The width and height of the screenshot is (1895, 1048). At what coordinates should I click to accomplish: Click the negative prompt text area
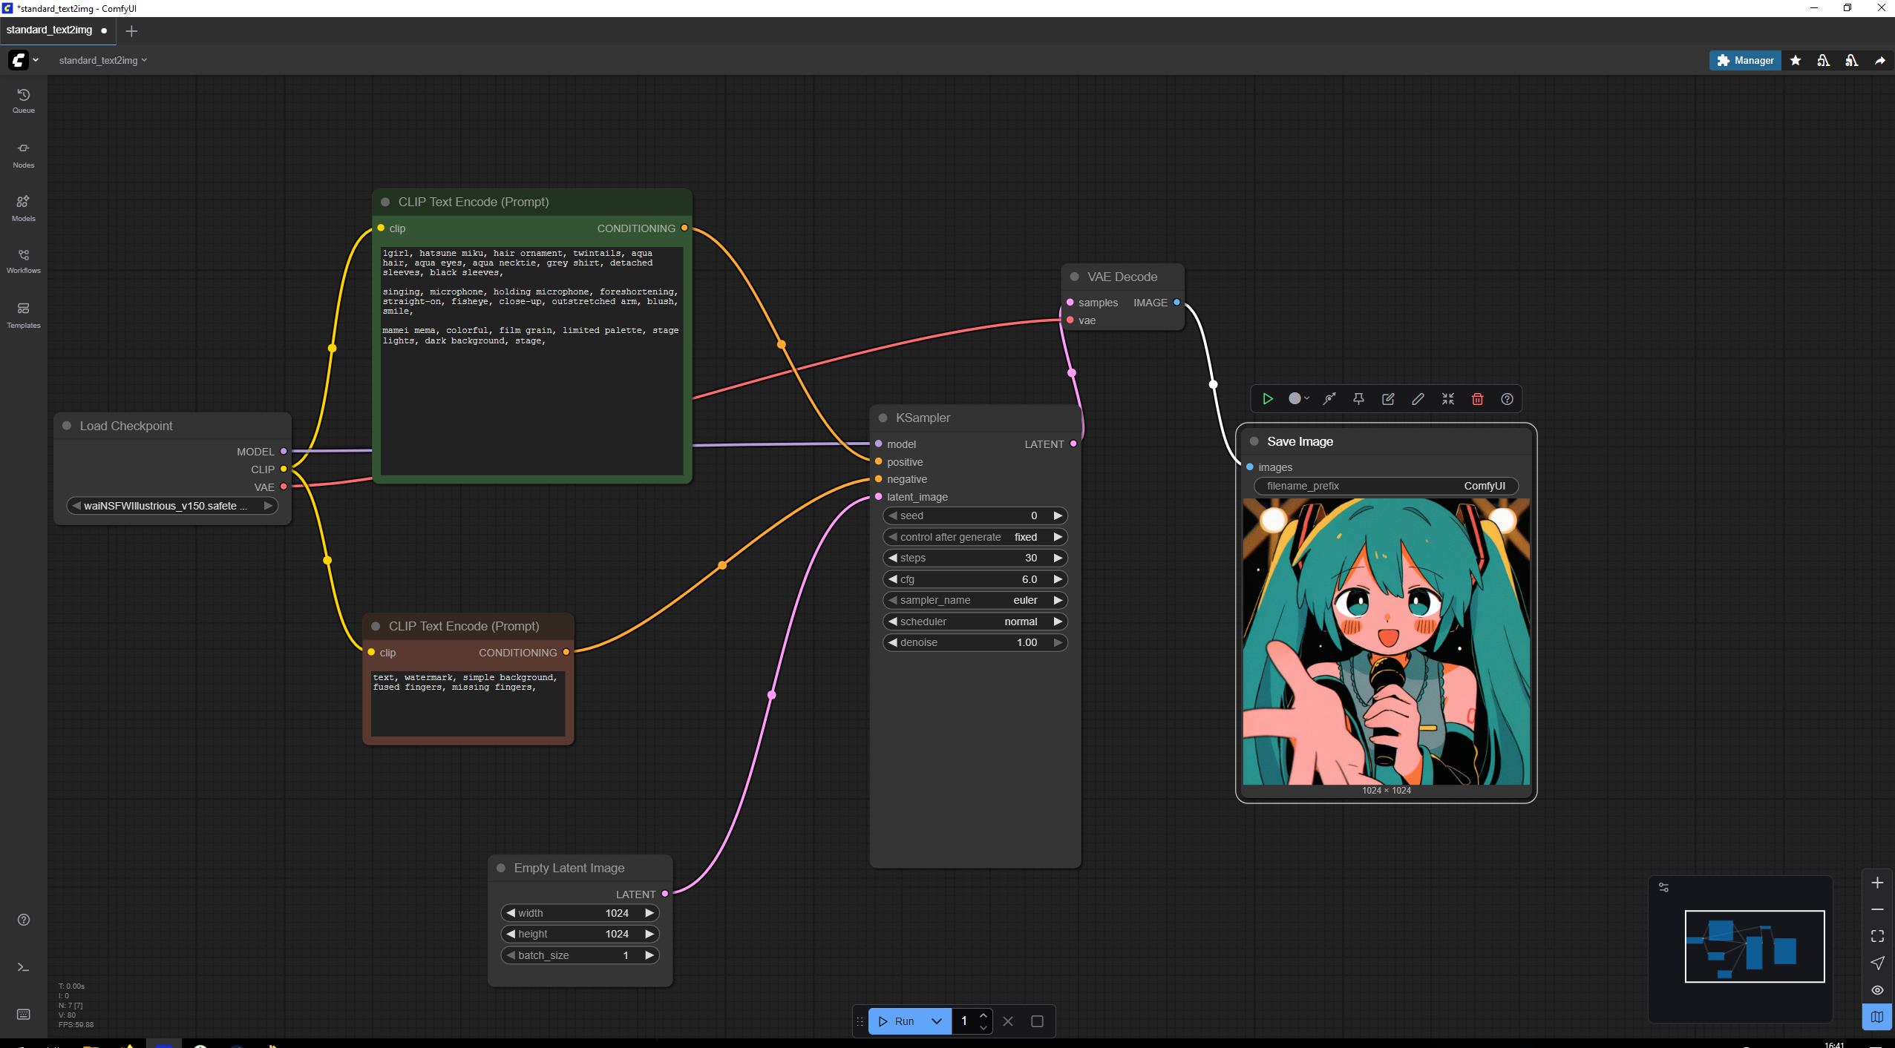pyautogui.click(x=468, y=704)
